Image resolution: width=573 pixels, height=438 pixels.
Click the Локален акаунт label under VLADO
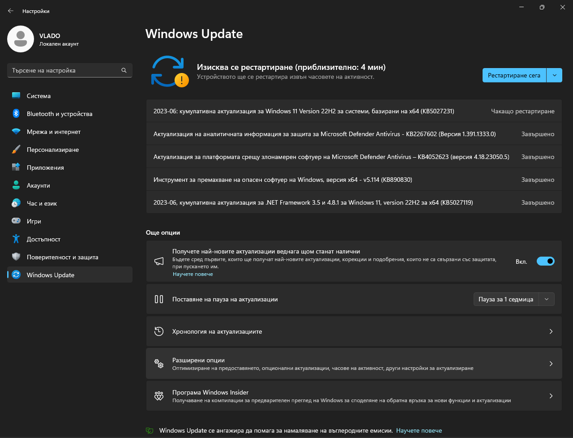click(59, 44)
